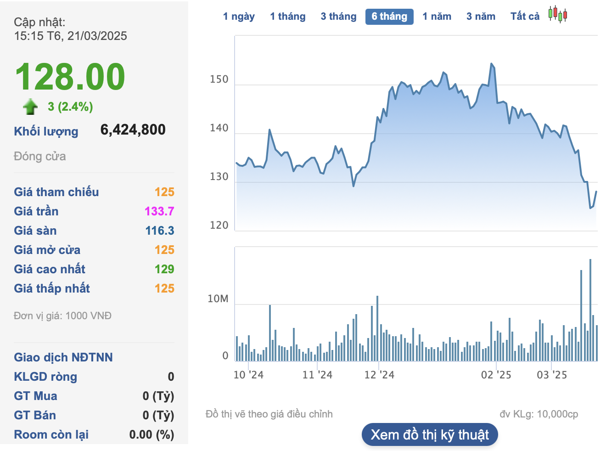Click the 128.00 current price
606x451 pixels.
(x=70, y=77)
